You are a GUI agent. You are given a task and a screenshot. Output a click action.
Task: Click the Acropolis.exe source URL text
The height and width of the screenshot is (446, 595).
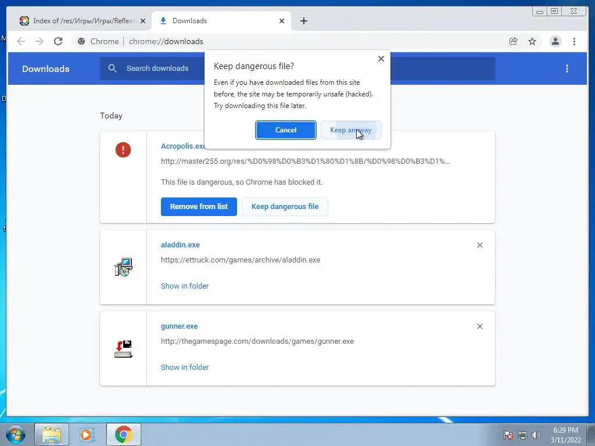(x=305, y=161)
